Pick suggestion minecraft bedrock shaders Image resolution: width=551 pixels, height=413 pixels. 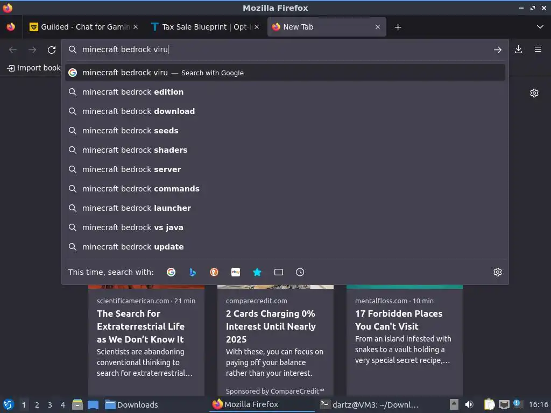(285, 150)
